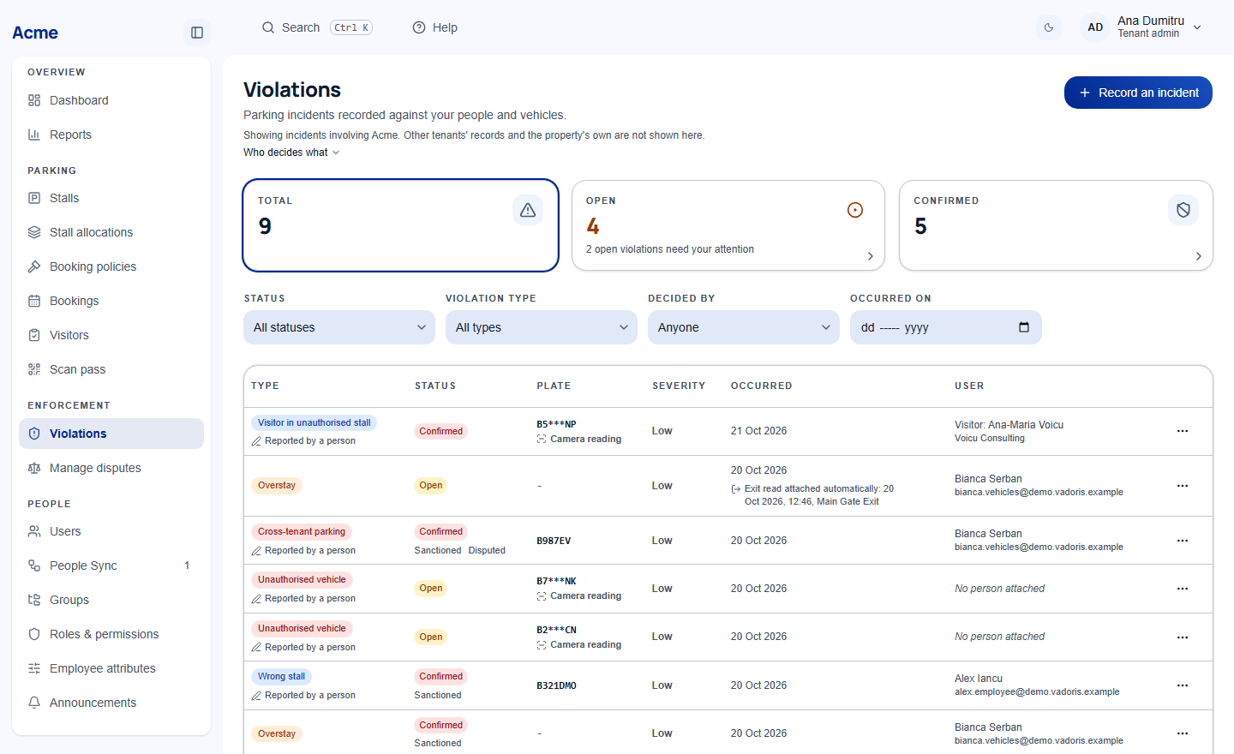This screenshot has width=1234, height=754.
Task: Click the Disputed label on B987EV row
Action: tap(487, 550)
